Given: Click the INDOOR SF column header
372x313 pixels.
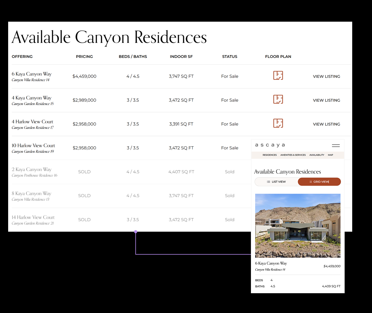Looking at the screenshot, I should point(181,57).
